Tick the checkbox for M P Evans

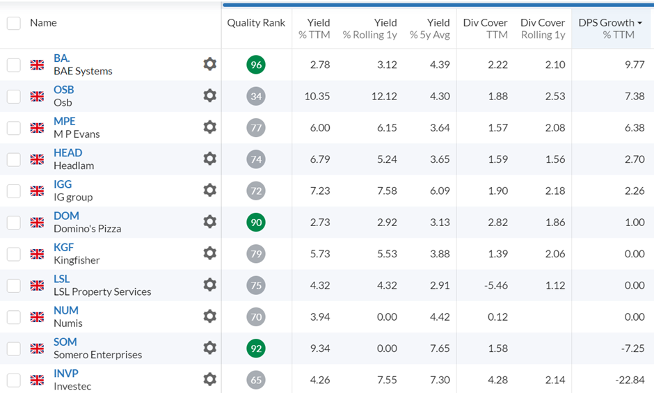[x=14, y=128]
